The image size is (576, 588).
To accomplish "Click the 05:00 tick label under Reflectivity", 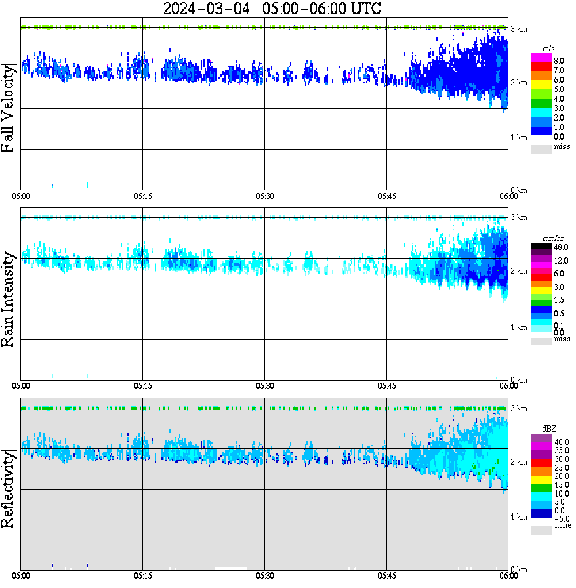I will [x=21, y=576].
